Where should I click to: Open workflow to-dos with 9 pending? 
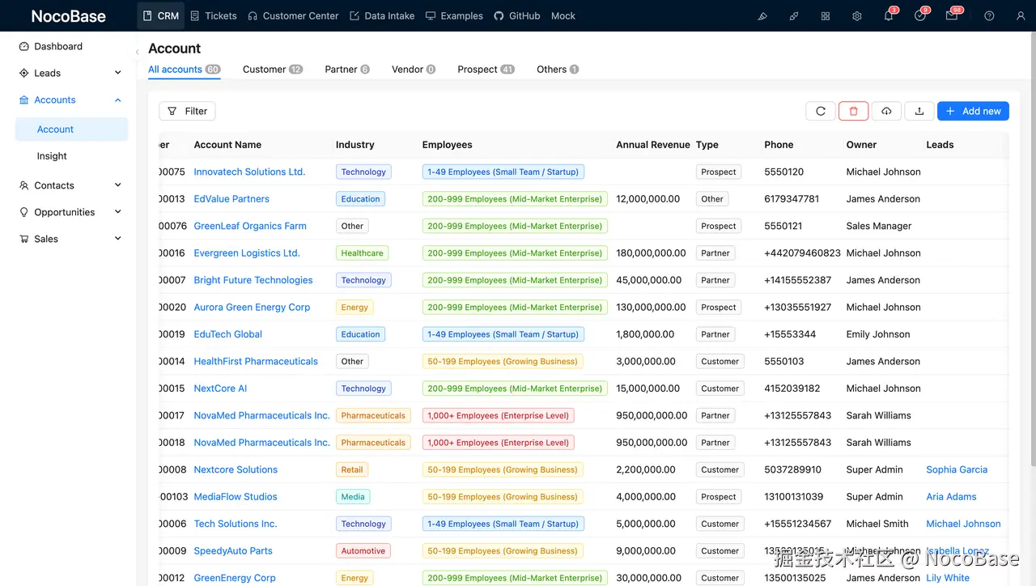[920, 15]
